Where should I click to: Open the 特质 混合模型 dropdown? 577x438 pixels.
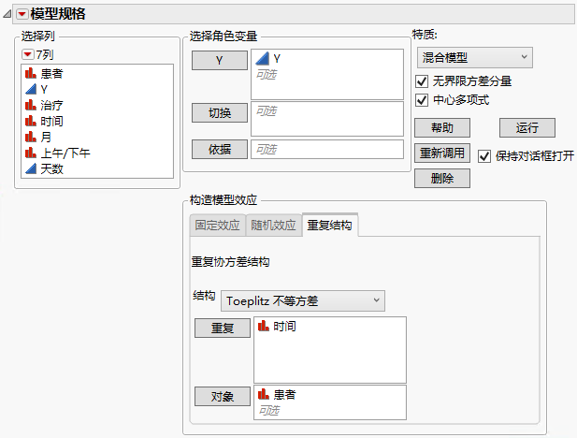pos(473,58)
